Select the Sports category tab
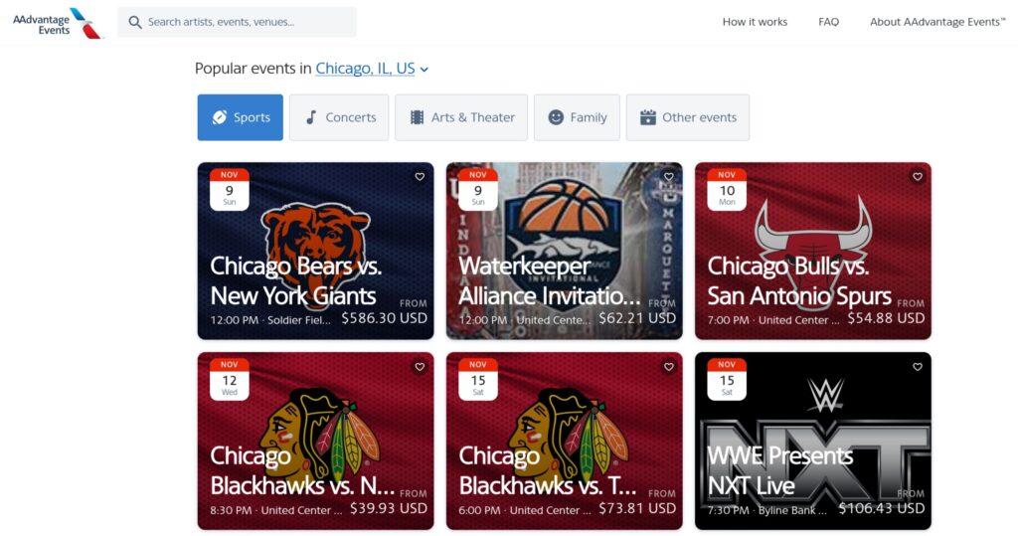The image size is (1018, 536). click(241, 117)
